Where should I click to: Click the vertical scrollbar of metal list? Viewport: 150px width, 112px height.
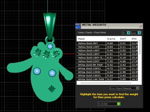(140, 47)
